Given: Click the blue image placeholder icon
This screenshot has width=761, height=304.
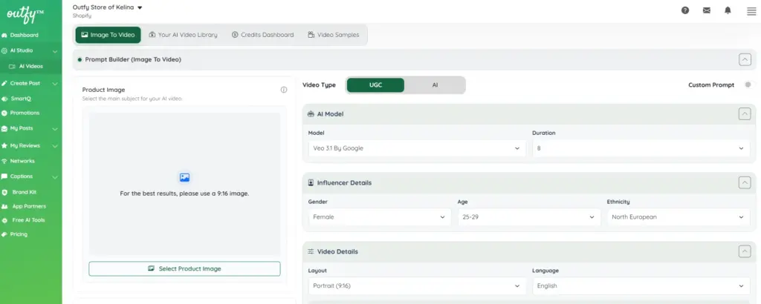Looking at the screenshot, I should click(184, 177).
